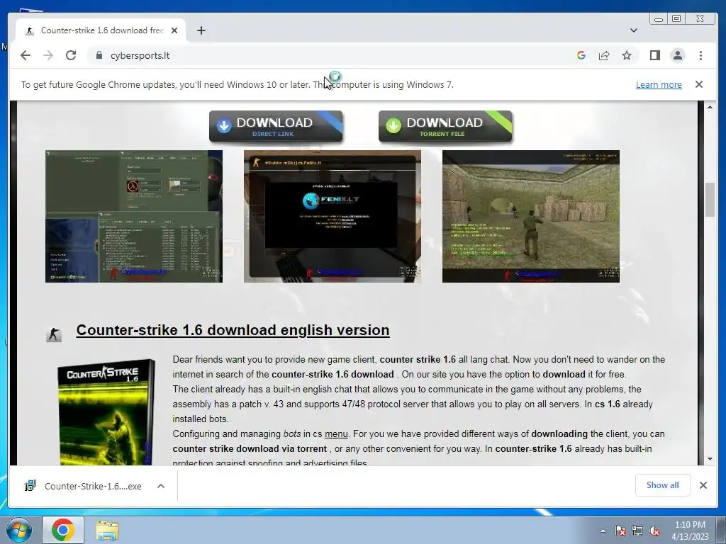Open Counter-strike 1.6 download english version heading

233,330
